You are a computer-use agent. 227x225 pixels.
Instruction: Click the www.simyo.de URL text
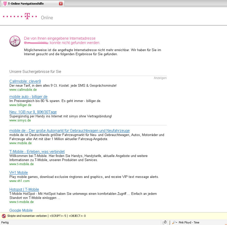(x=20, y=120)
